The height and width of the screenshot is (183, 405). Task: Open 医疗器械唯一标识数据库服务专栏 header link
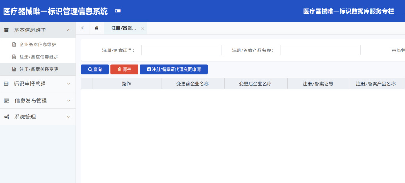348,11
